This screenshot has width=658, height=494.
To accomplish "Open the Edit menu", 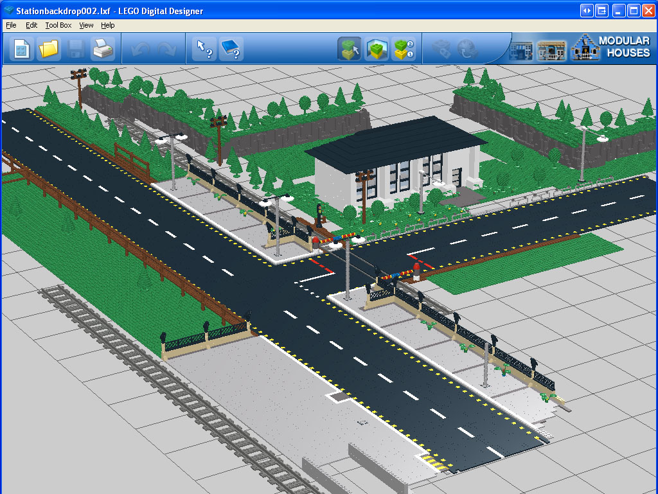I will 31,25.
